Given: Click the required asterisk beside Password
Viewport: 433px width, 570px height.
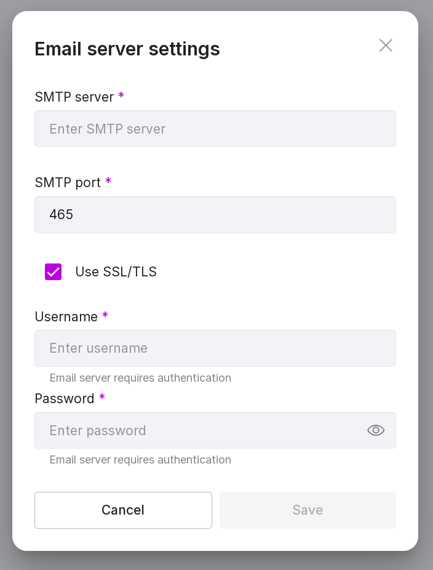Looking at the screenshot, I should point(102,398).
